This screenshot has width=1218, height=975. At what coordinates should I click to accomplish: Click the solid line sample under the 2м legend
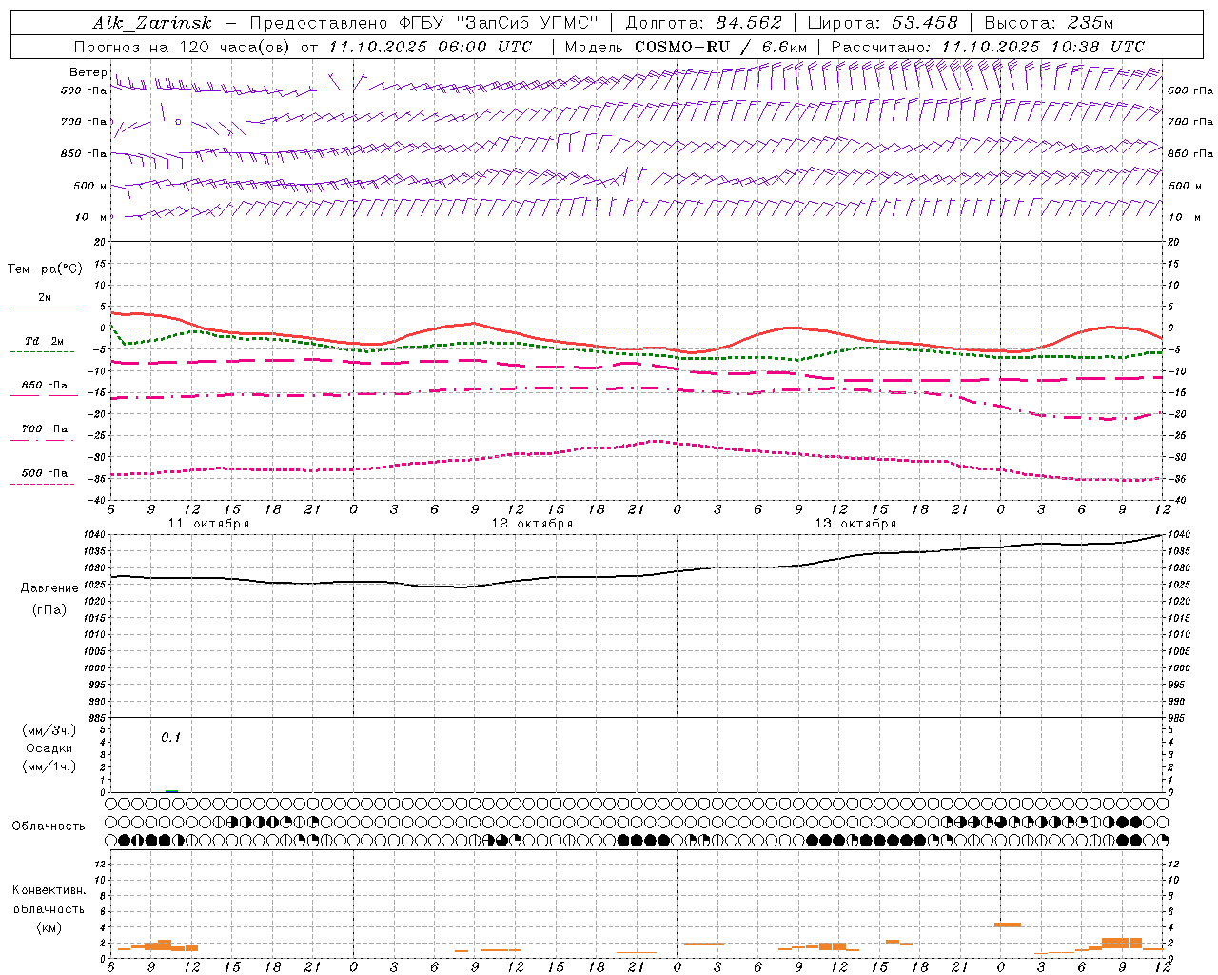44,308
